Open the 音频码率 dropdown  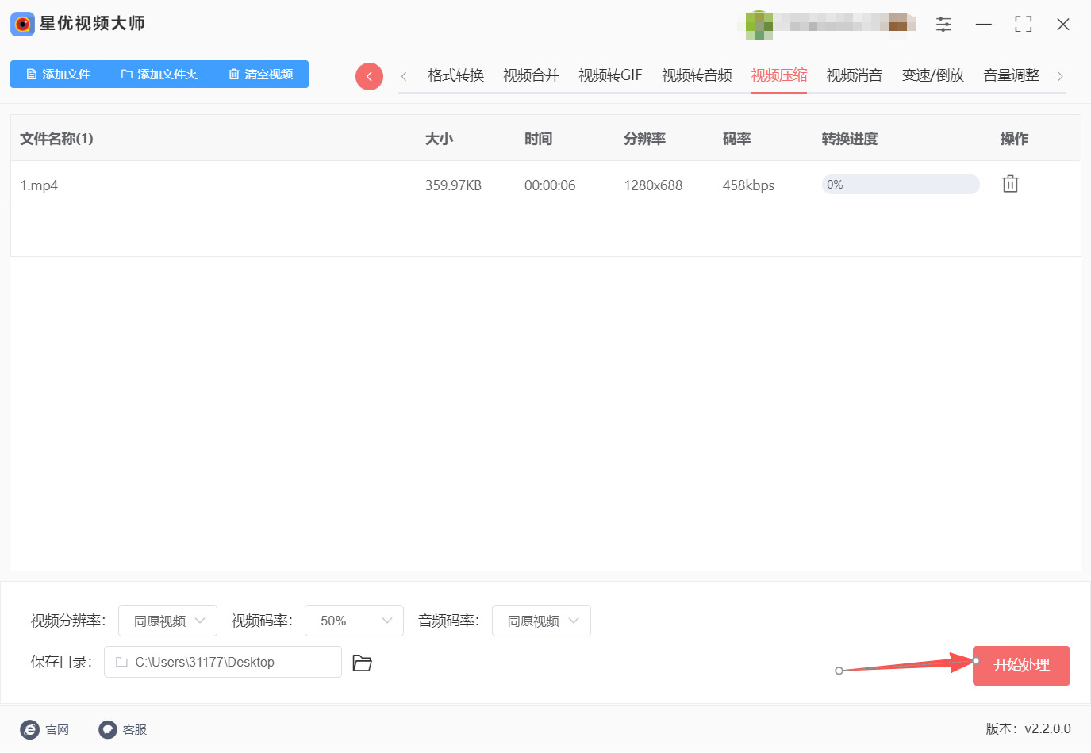(x=541, y=621)
